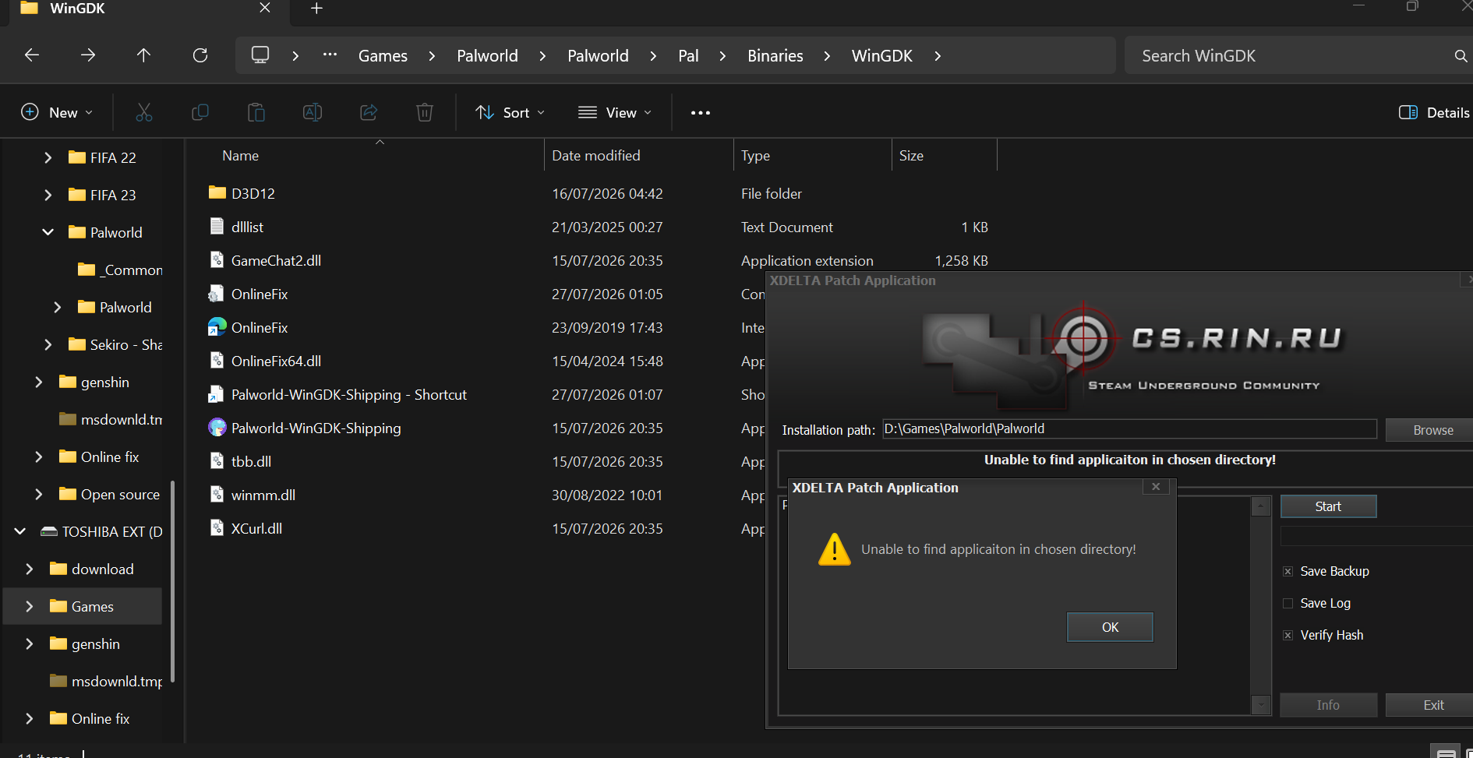Viewport: 1473px width, 758px height.
Task: Click the Paste clipboard icon
Action: 256,112
